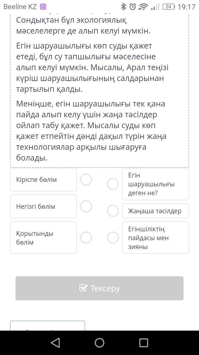199x355 pixels.
Task: Tap the Жаңаша тәсілдер answer card
Action: click(x=155, y=211)
